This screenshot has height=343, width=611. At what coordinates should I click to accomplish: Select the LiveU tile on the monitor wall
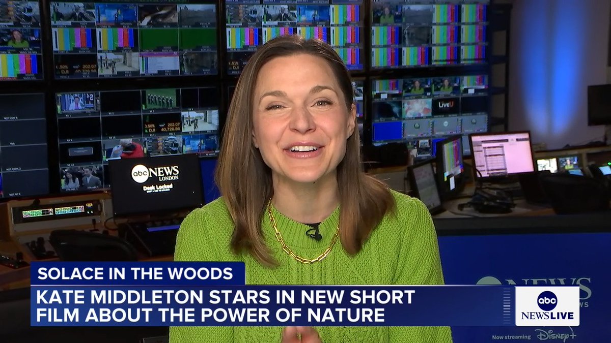pyautogui.click(x=446, y=107)
